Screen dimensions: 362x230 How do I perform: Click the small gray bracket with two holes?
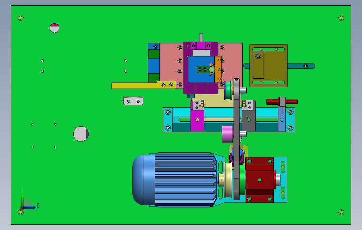(133, 101)
